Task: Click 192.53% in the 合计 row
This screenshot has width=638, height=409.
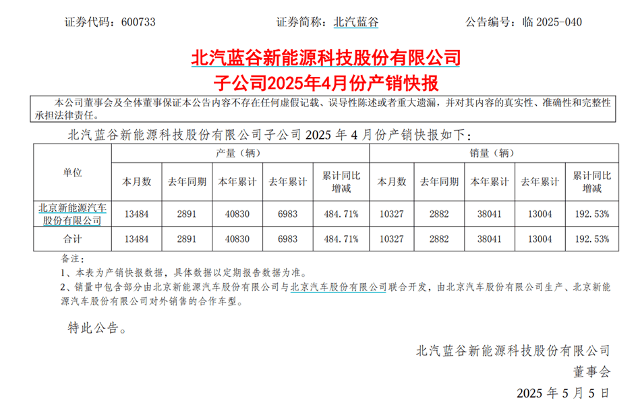Action: [x=592, y=239]
